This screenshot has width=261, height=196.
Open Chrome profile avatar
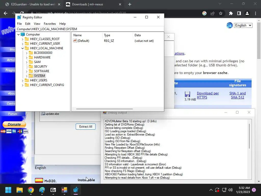tap(247, 13)
